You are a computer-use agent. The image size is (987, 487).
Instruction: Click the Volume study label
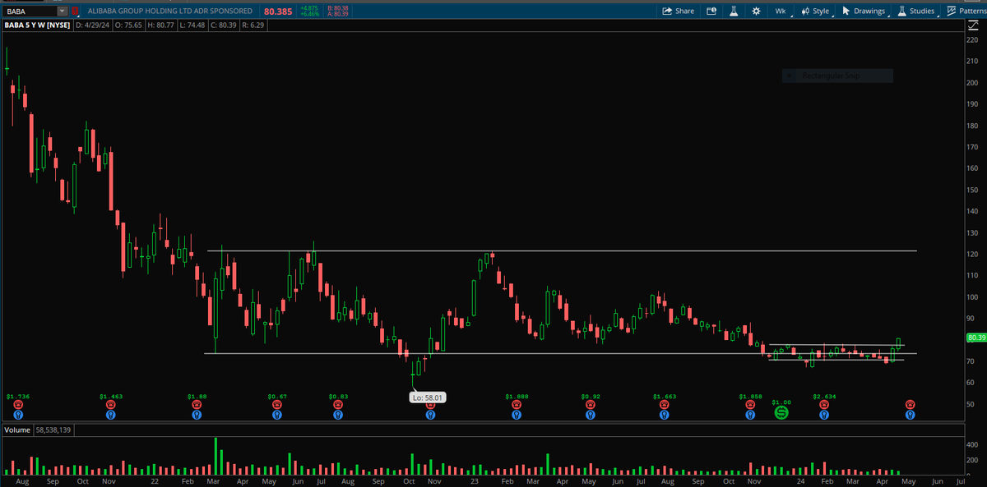17,429
